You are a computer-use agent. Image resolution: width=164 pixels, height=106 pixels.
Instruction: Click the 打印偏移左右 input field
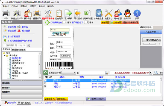65,22
